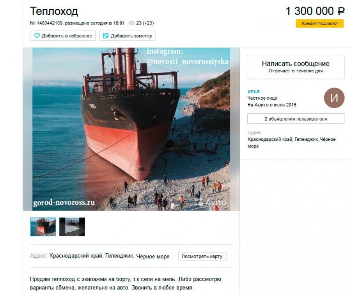Click the Добавить в избранное button

63,36
